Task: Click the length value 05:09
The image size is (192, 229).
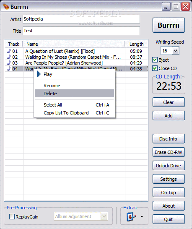Action: [136, 51]
